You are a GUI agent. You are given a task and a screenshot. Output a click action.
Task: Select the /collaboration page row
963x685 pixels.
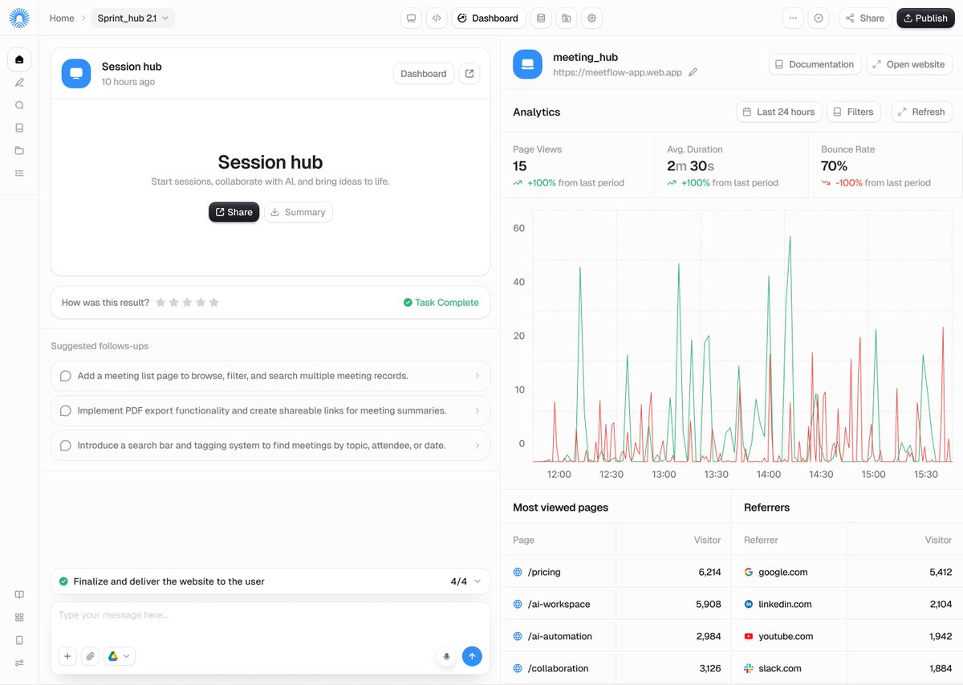coord(616,668)
